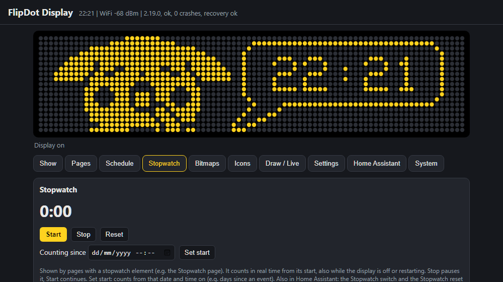Open the Draw / Live tab
Screen dimensions: 503x282
[282, 164]
